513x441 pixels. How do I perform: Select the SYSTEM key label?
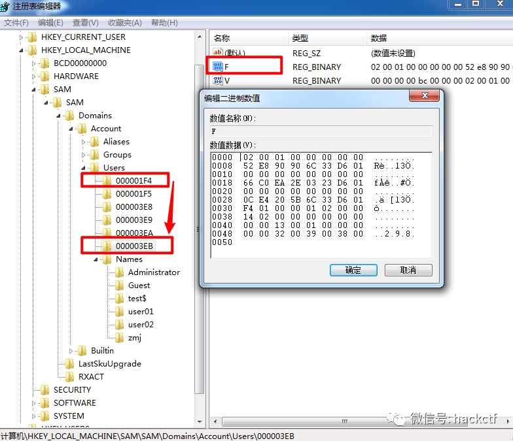(x=69, y=416)
